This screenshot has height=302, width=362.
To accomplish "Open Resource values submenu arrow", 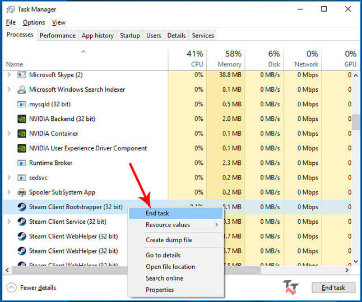I will 216,225.
